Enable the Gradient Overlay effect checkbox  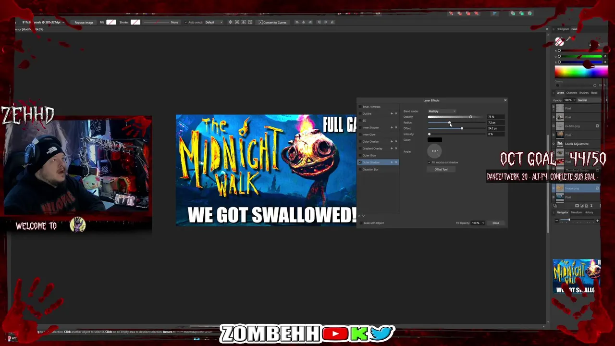point(360,148)
